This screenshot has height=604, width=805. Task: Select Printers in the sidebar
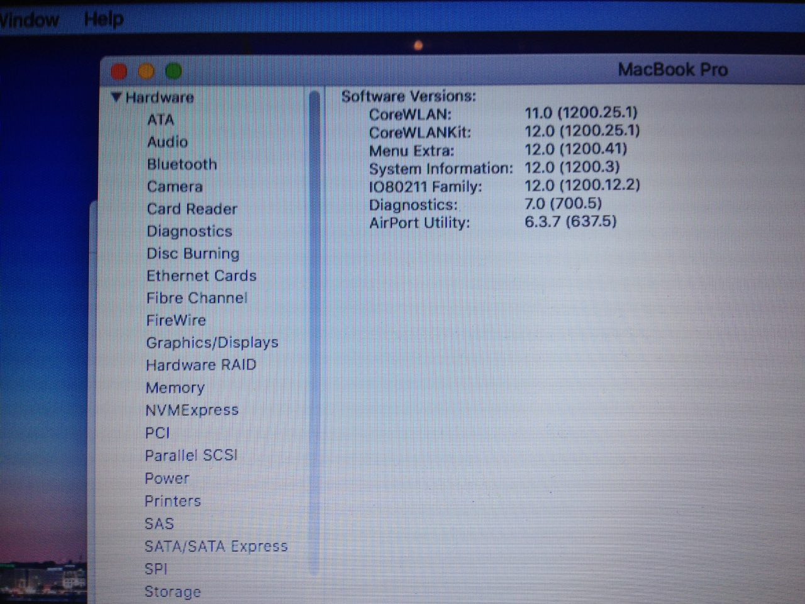point(172,501)
